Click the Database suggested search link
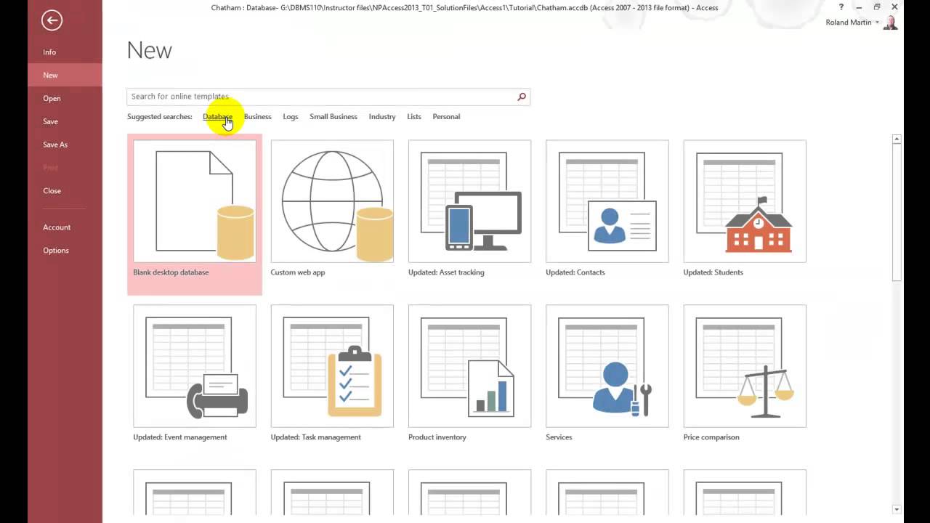930x523 pixels. tap(217, 117)
